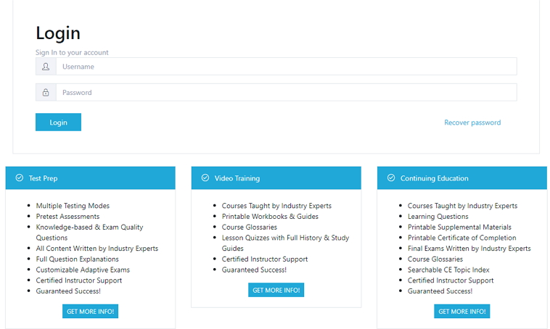Click GET MORE INFO! under Continuing Education
This screenshot has height=329, width=550.
462,312
